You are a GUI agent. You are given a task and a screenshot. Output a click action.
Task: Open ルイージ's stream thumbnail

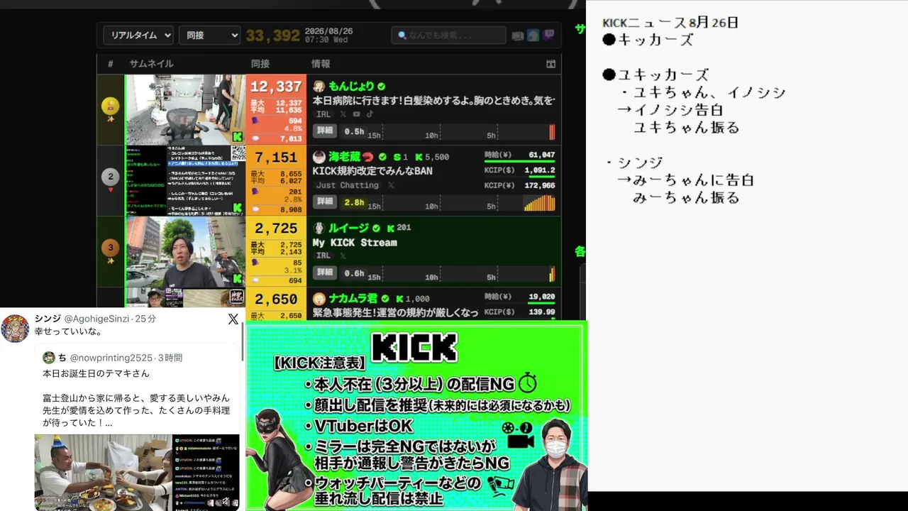185,252
